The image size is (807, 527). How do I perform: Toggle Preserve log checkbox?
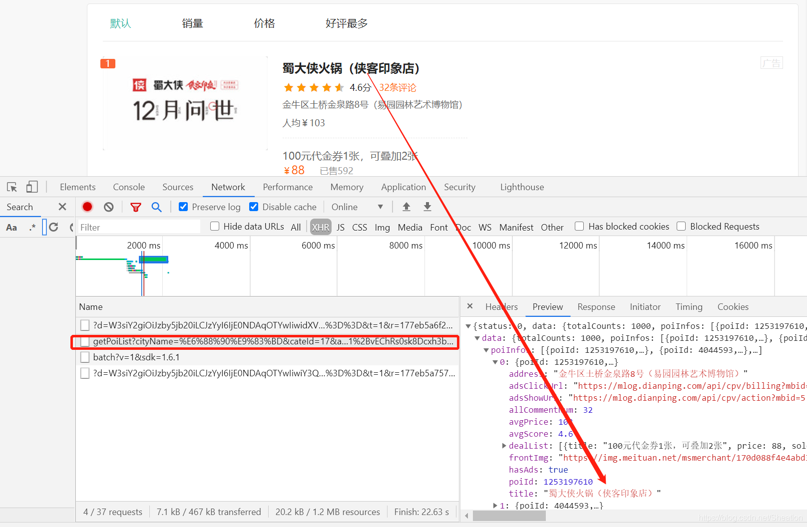tap(183, 207)
